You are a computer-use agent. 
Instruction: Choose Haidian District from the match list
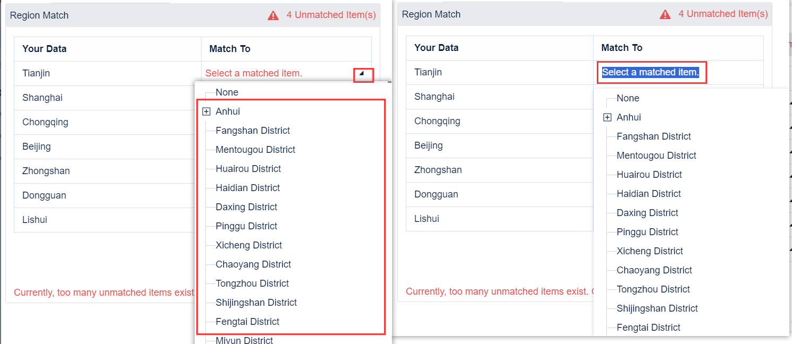[x=248, y=187]
